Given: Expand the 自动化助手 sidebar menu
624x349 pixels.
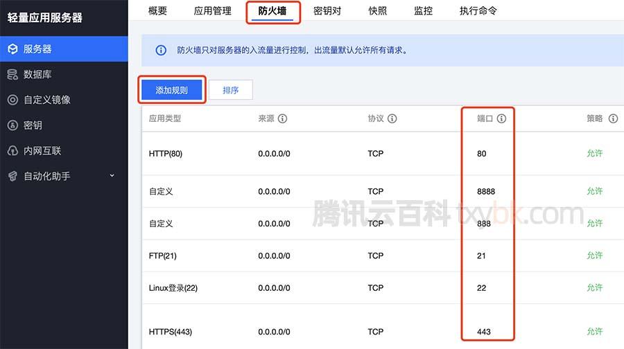Looking at the screenshot, I should click(x=112, y=176).
